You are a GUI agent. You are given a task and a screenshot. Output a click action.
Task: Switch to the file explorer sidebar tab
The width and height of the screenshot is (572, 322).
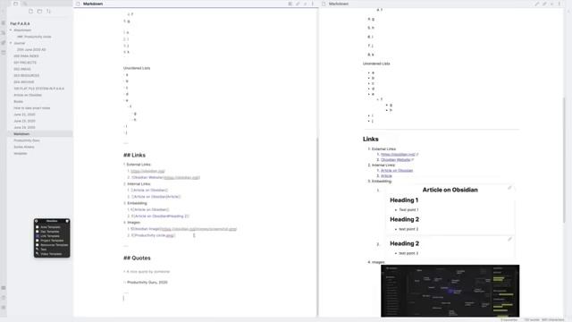[16, 4]
